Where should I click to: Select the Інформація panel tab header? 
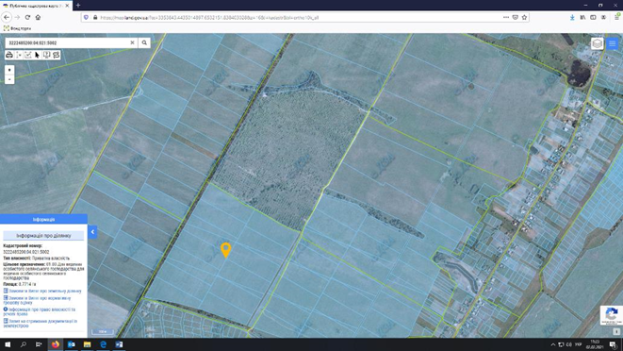(43, 219)
